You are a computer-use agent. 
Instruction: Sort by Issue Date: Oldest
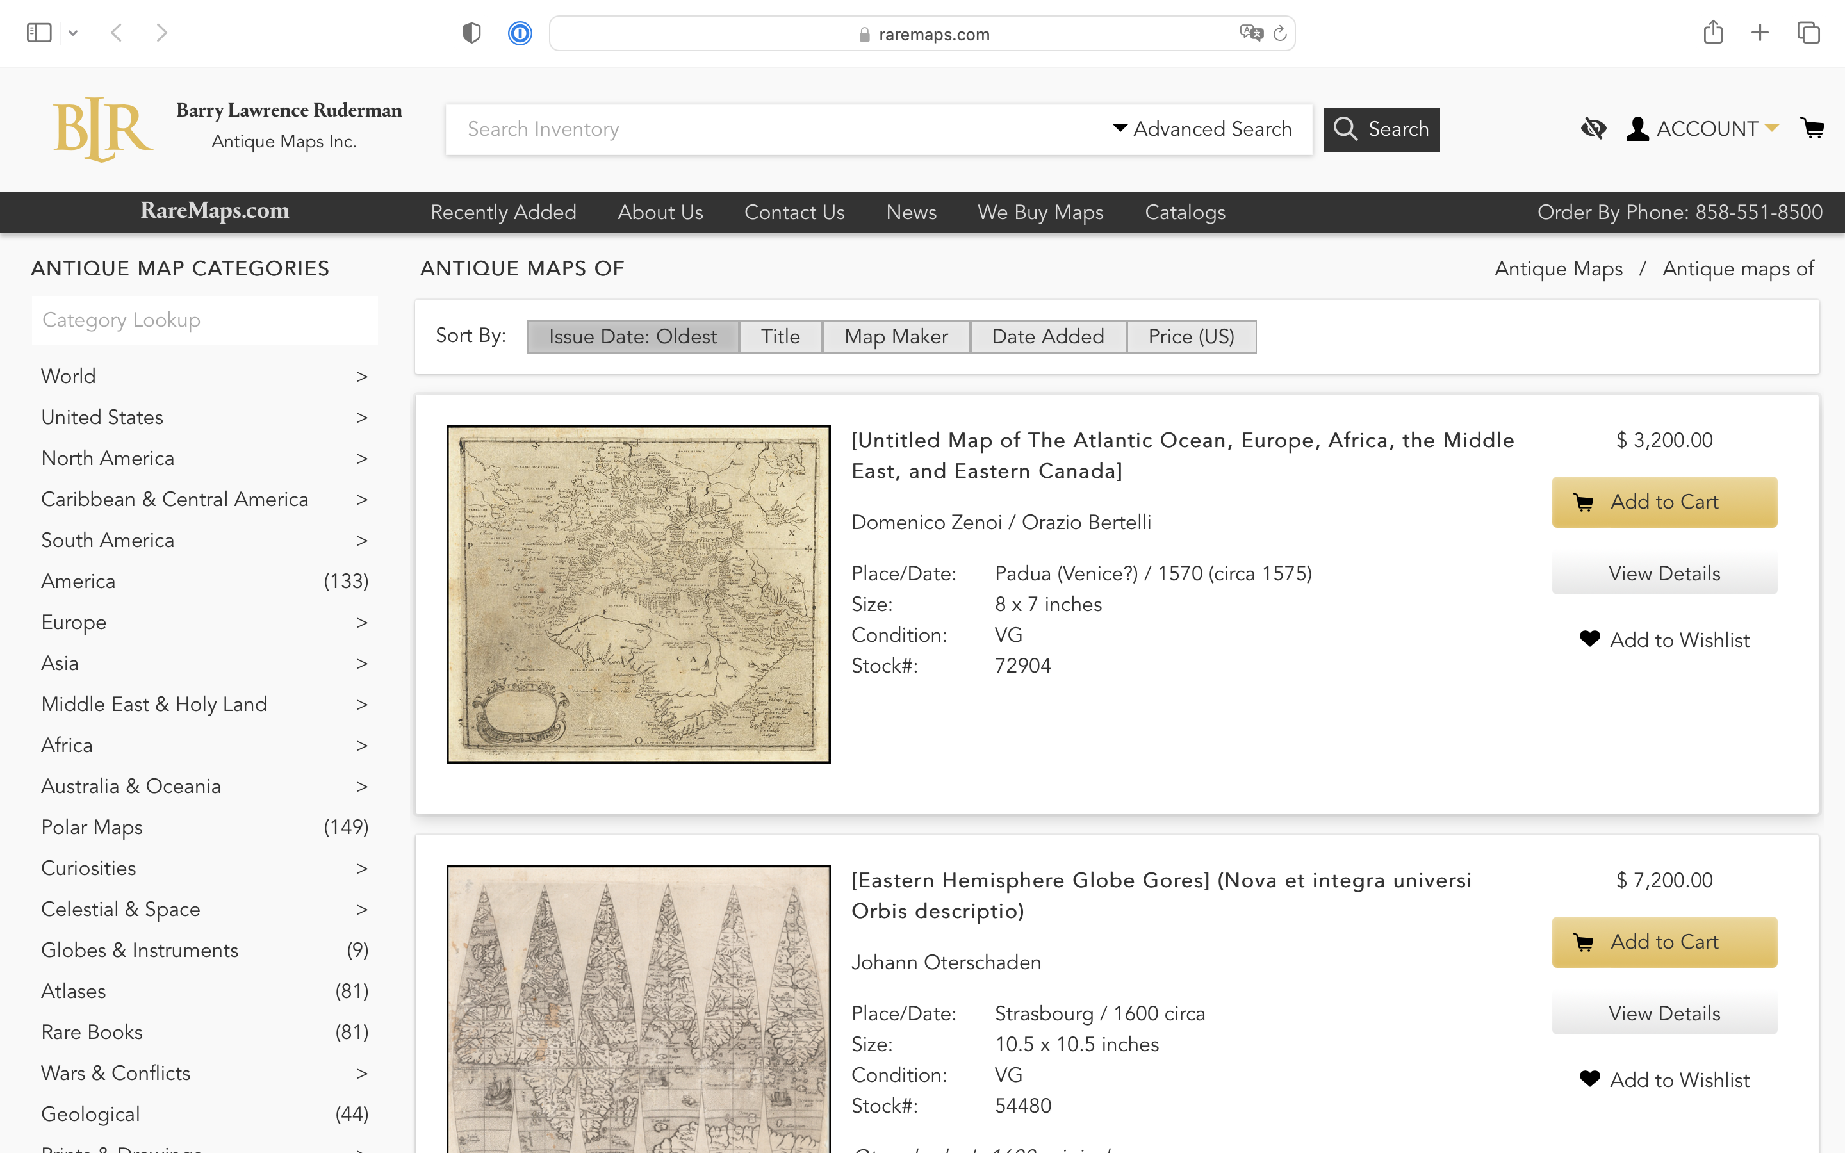tap(633, 336)
